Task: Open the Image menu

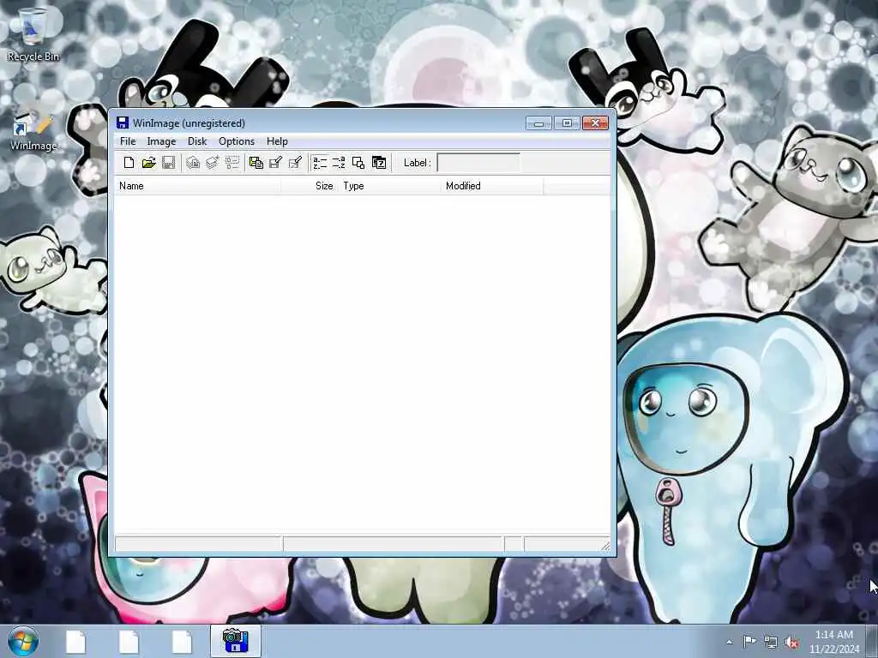Action: coord(161,141)
